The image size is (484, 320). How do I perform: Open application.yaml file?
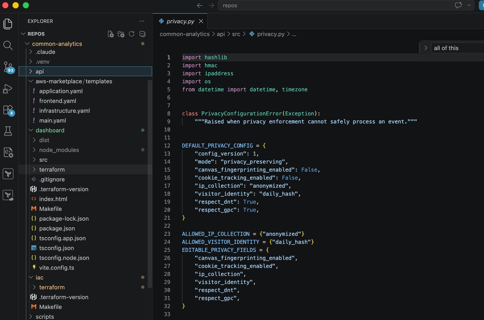click(61, 91)
